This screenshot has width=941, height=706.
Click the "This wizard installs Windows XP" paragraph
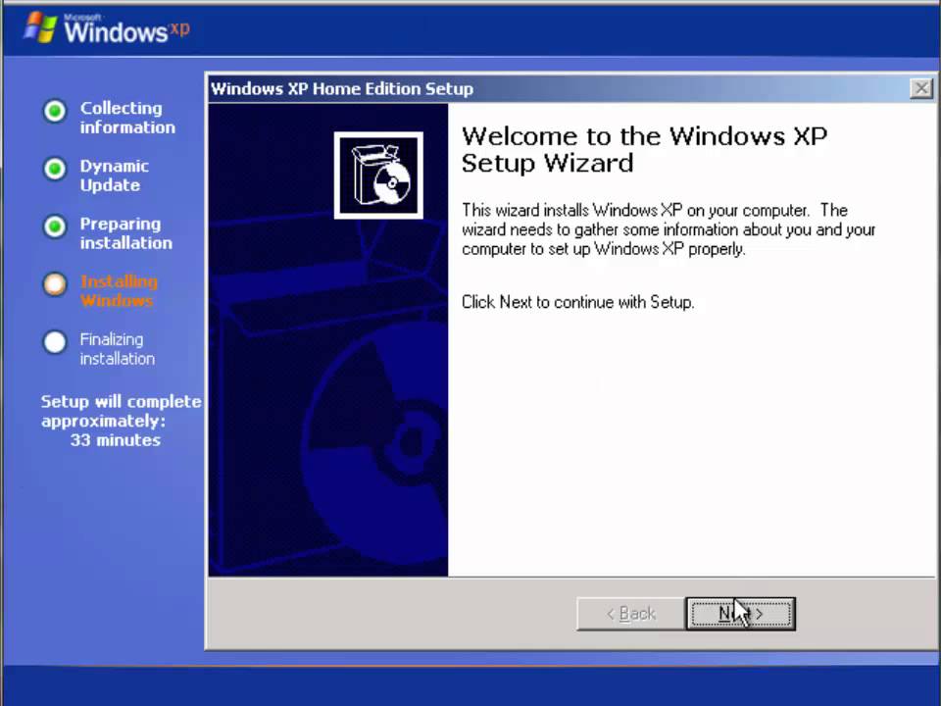click(669, 229)
